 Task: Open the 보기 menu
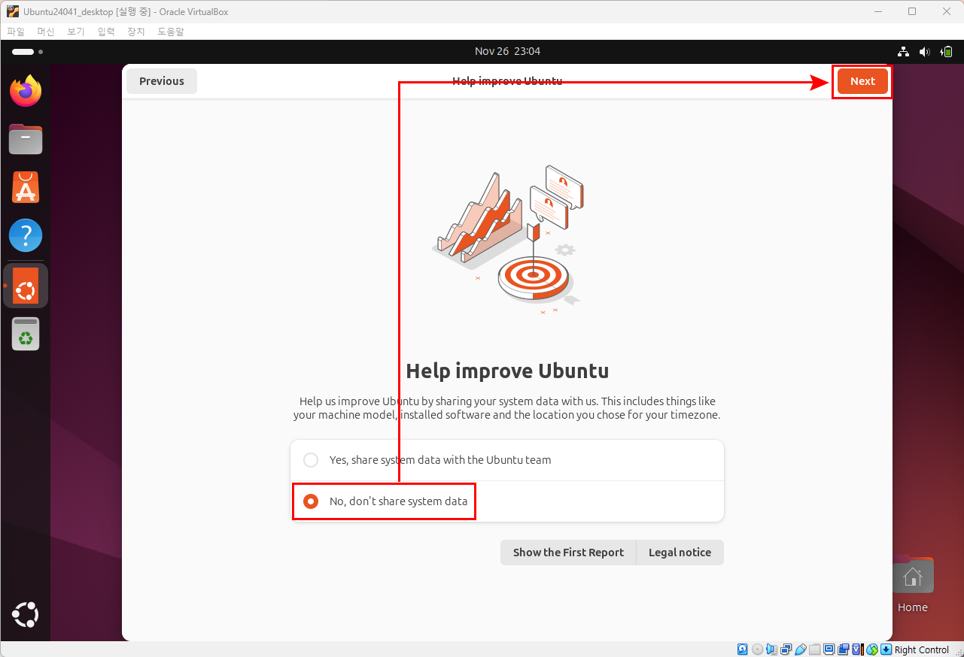coord(76,32)
